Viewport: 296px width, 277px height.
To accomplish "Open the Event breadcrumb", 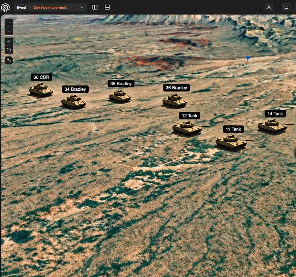I will [21, 8].
